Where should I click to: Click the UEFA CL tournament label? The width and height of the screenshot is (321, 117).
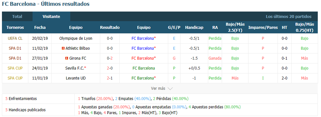(x=15, y=38)
